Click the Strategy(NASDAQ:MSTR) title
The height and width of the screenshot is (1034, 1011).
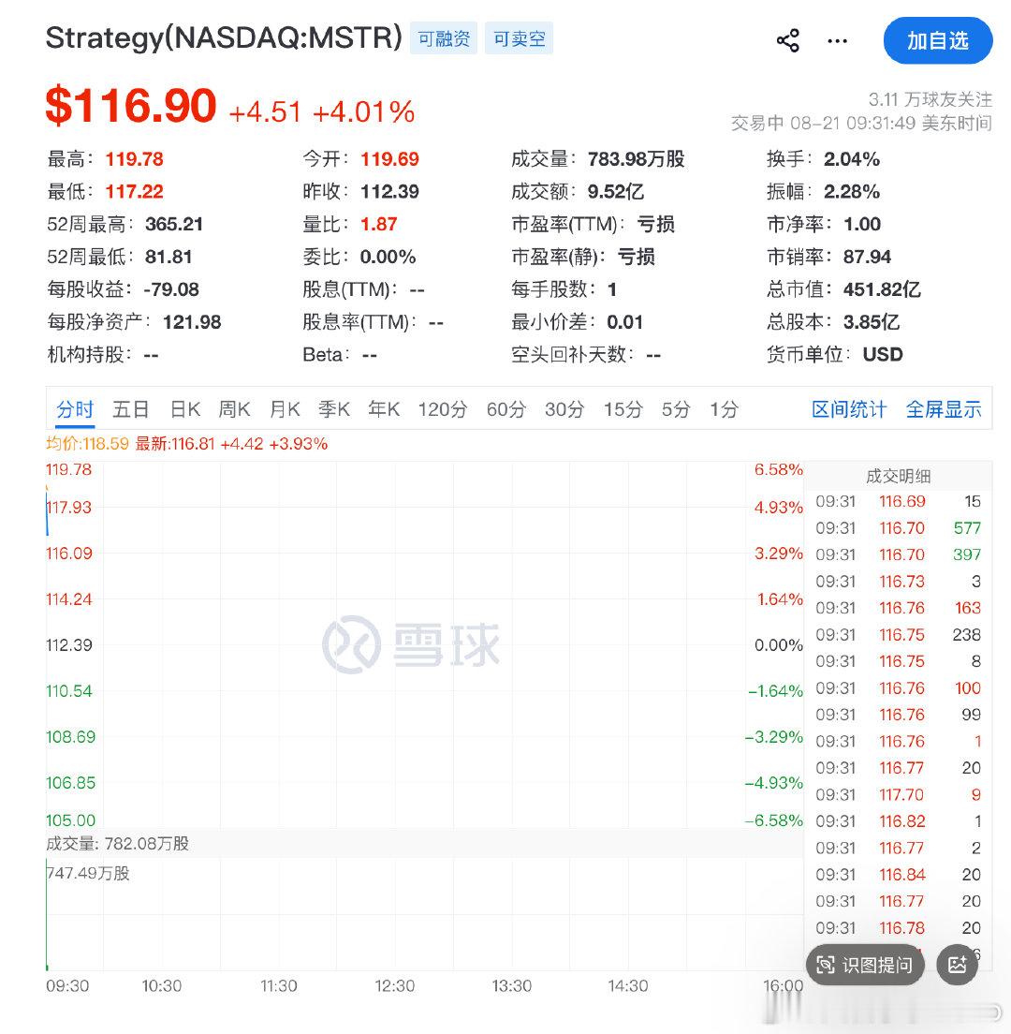click(224, 37)
